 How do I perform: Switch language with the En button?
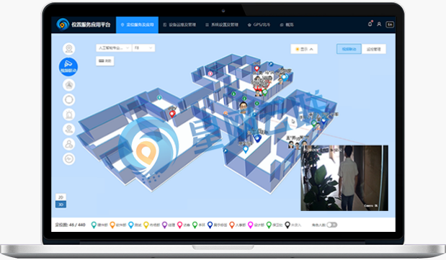[390, 24]
